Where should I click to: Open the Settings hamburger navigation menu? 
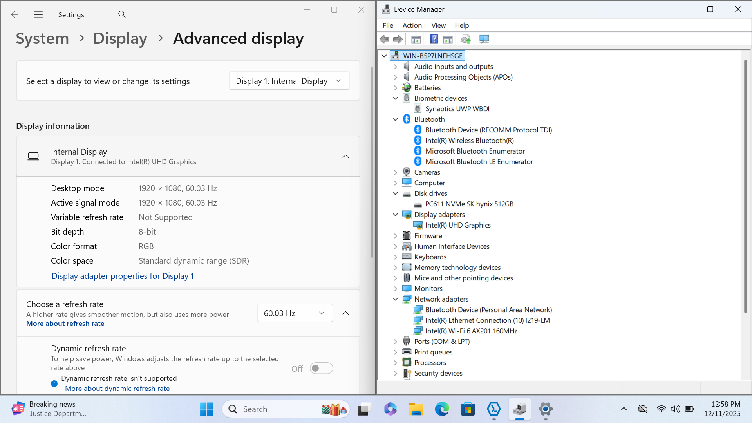(38, 14)
